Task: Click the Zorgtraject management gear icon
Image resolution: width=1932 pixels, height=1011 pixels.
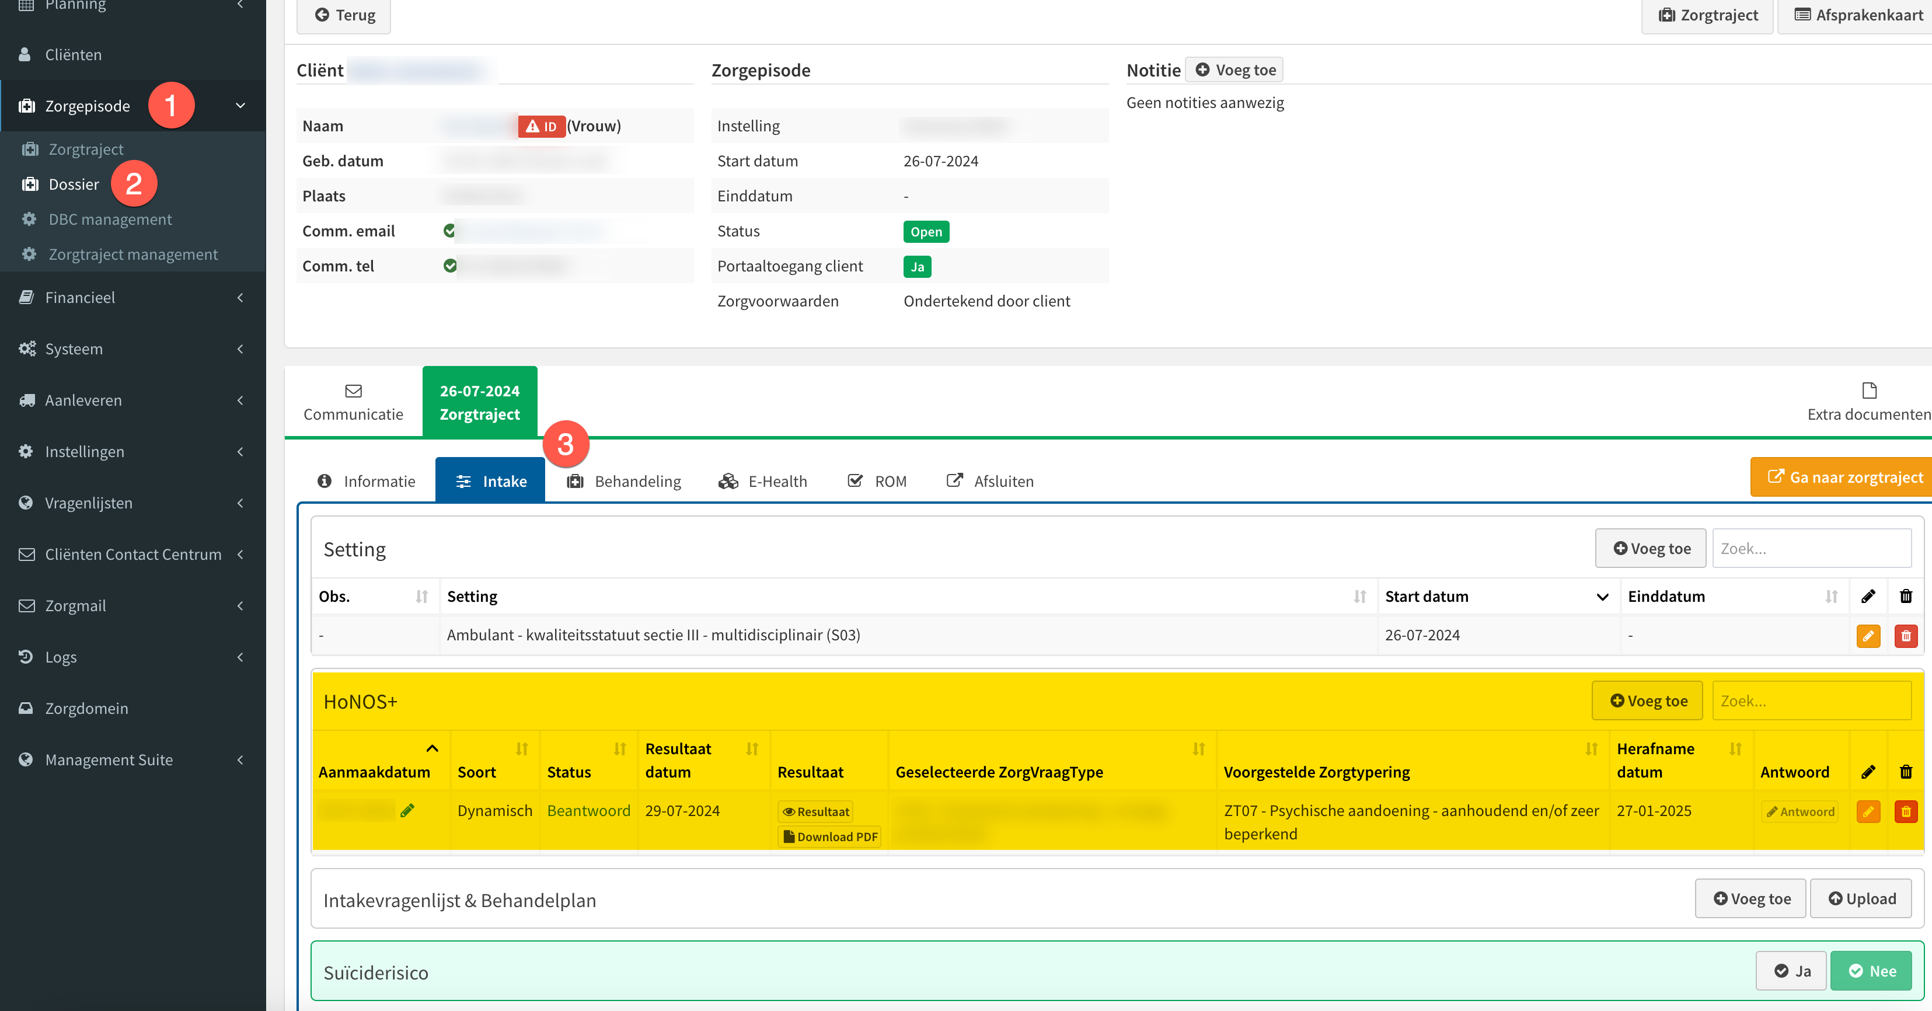Action: [x=29, y=255]
